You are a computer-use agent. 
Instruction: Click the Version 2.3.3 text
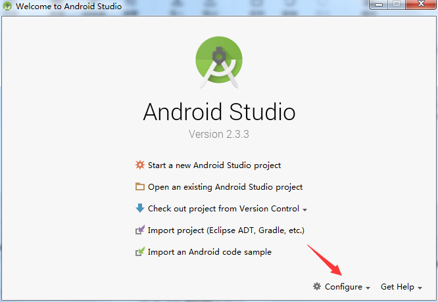pyautogui.click(x=219, y=134)
